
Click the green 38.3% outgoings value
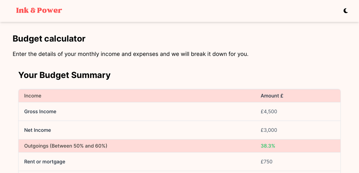pyautogui.click(x=268, y=146)
